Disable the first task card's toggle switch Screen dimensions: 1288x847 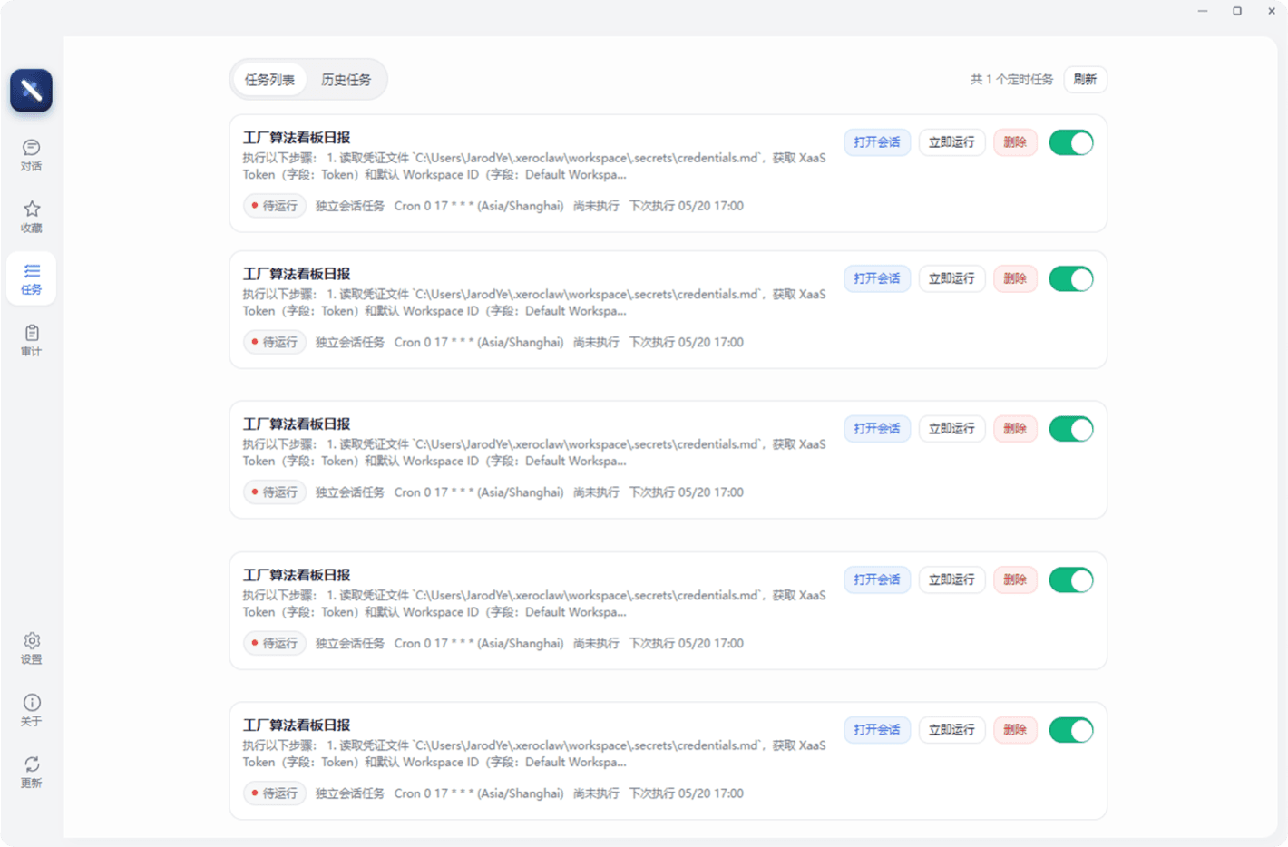1071,142
